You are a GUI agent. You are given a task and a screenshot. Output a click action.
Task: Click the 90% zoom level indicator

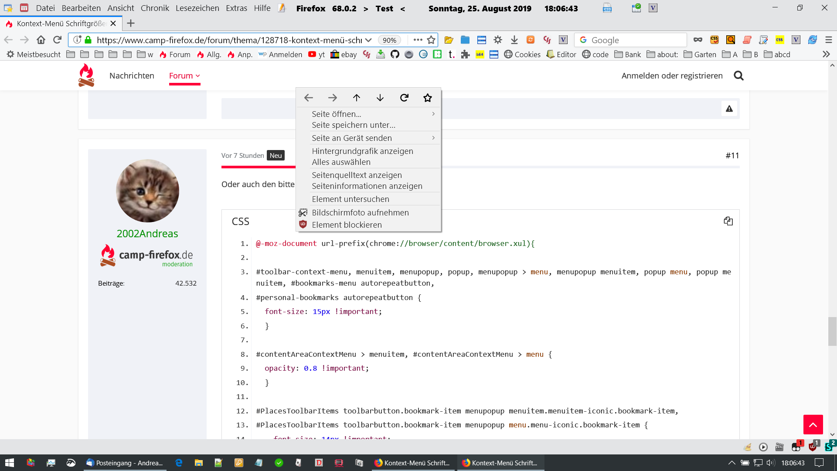pos(389,40)
